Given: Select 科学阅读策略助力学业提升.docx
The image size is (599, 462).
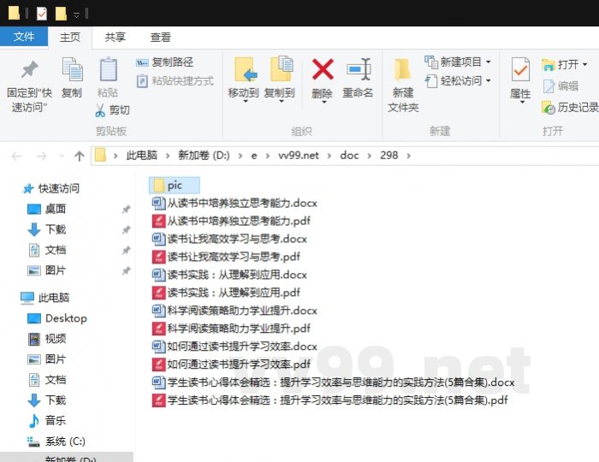Looking at the screenshot, I should coord(235,311).
